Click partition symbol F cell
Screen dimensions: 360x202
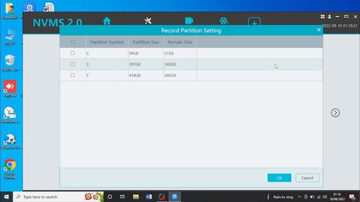[x=107, y=75]
